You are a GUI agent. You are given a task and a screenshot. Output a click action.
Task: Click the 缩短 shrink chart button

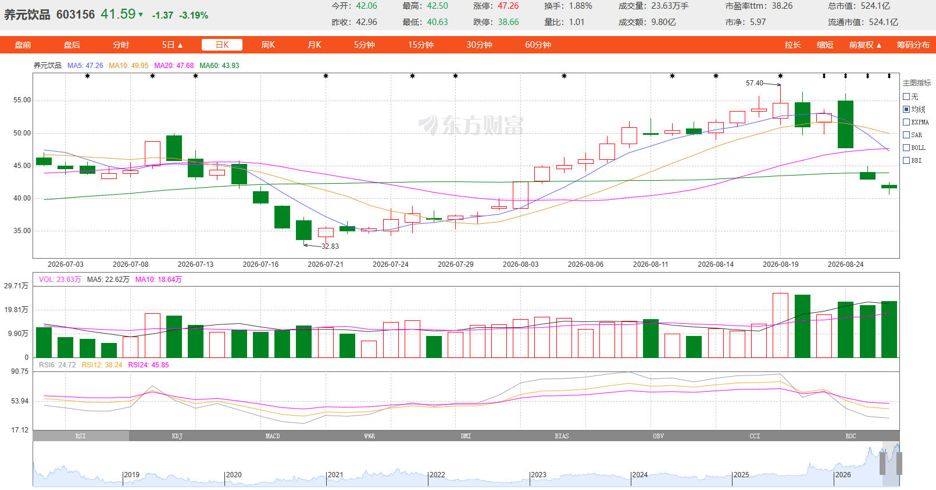(825, 45)
